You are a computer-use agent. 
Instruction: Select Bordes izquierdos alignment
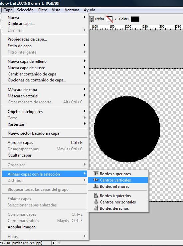(118, 196)
